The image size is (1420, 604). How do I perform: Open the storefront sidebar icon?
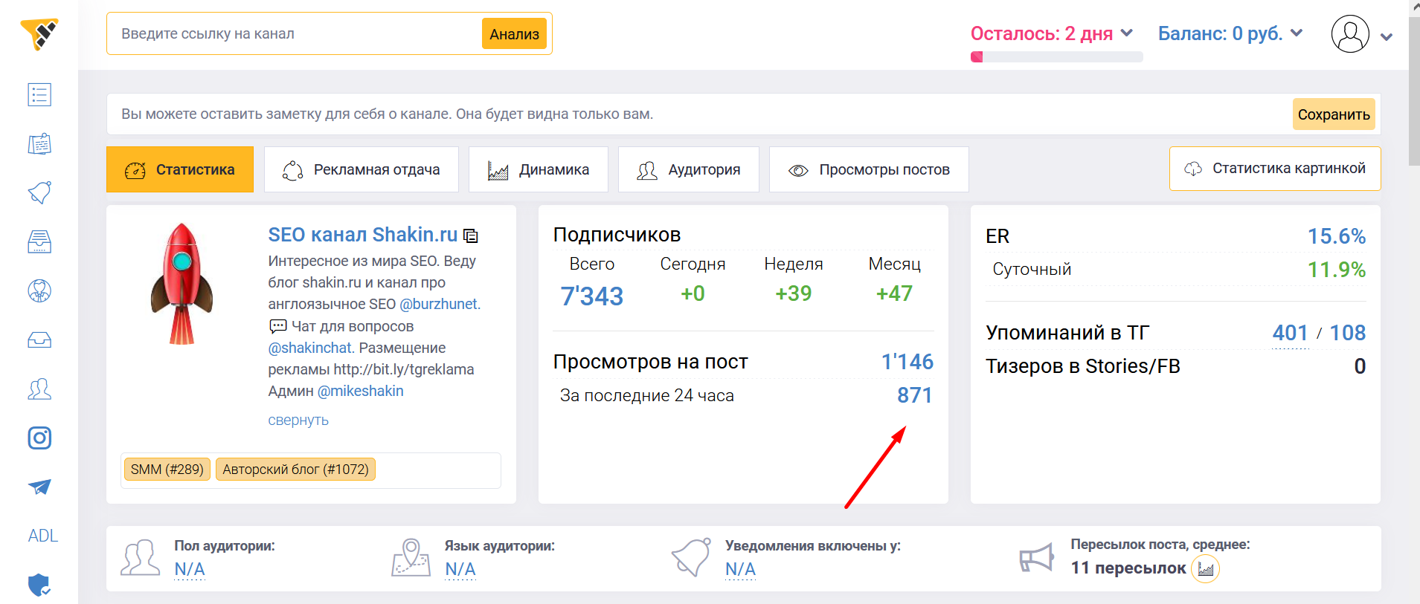(39, 241)
